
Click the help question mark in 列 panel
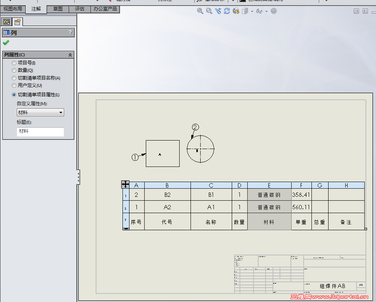(x=70, y=32)
